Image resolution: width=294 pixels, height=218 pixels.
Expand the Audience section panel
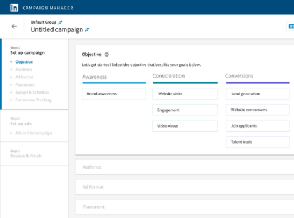pyautogui.click(x=185, y=167)
